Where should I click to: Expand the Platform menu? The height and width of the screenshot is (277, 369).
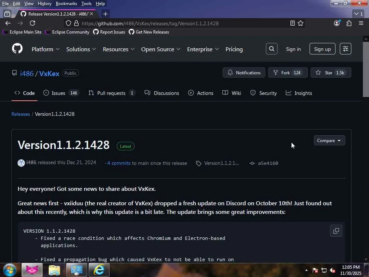coord(45,49)
